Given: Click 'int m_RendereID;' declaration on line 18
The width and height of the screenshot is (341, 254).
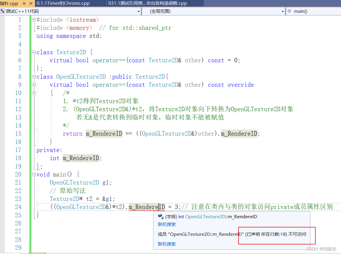Looking at the screenshot, I should coord(76,158).
